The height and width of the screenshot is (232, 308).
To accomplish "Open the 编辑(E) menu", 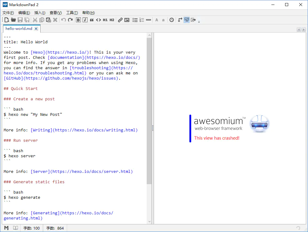I will (x=24, y=13).
